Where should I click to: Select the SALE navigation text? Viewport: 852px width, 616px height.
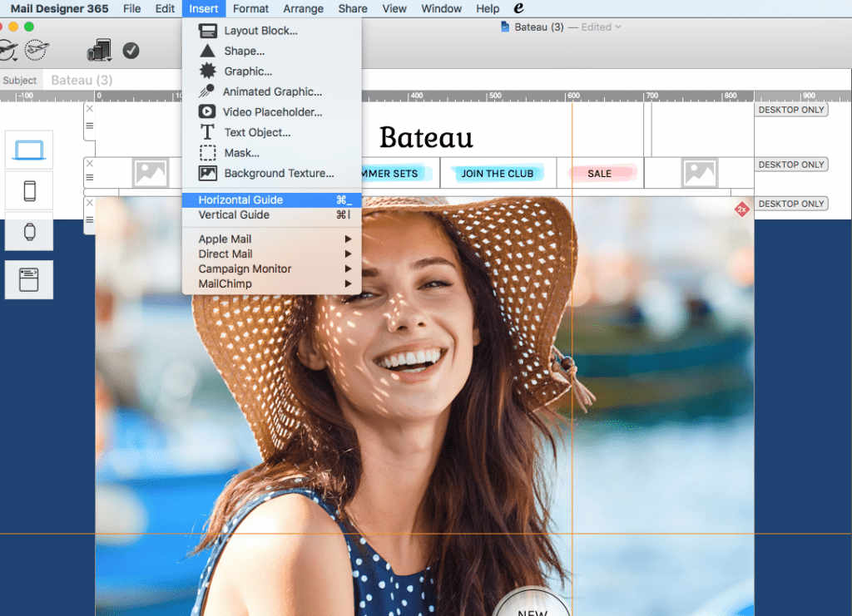(599, 174)
